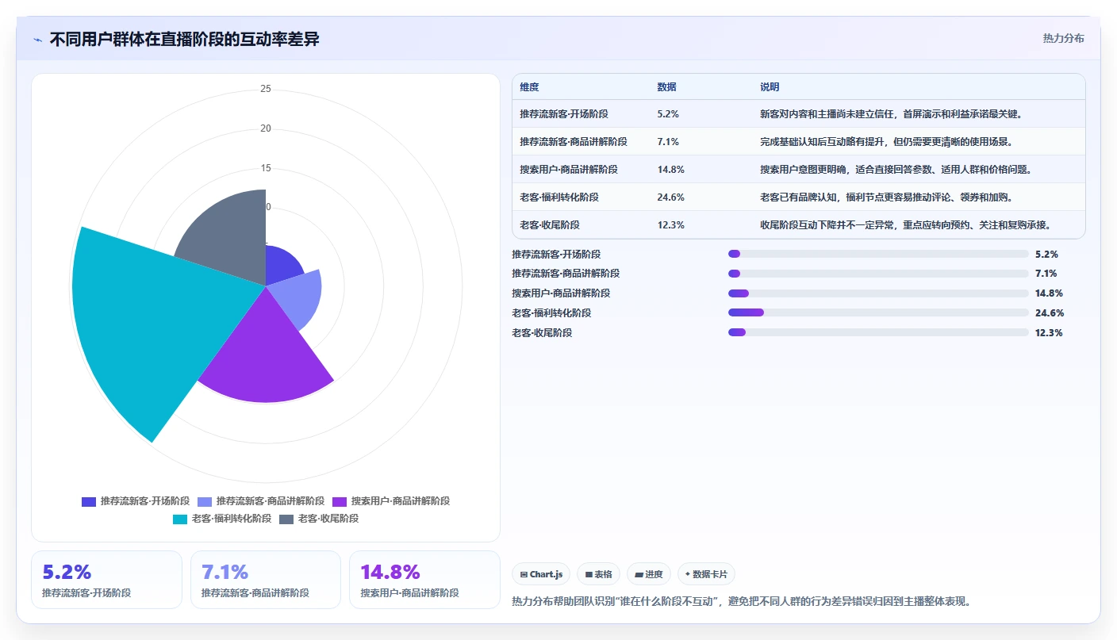This screenshot has width=1117, height=640.
Task: Open the 14.8% 搜索用户 data card
Action: coord(424,580)
